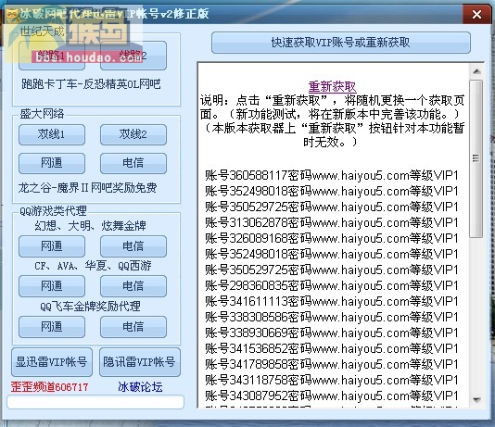Image resolution: width=495 pixels, height=427 pixels.
Task: Select account line 账号313062878
Action: (x=332, y=222)
